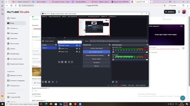This screenshot has height=106, width=190.
Task: Toggle lock on Захват окна source
Action: click(80, 49)
